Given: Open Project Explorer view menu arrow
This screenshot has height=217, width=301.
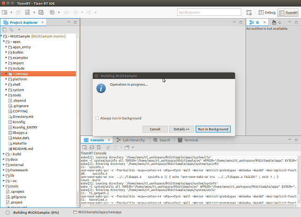Looking at the screenshot, I should 19,29.
